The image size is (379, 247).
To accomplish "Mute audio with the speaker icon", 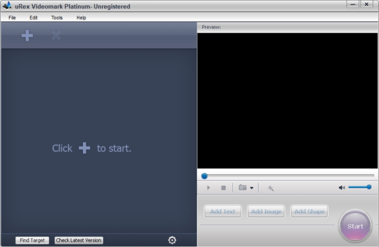I will click(x=342, y=187).
